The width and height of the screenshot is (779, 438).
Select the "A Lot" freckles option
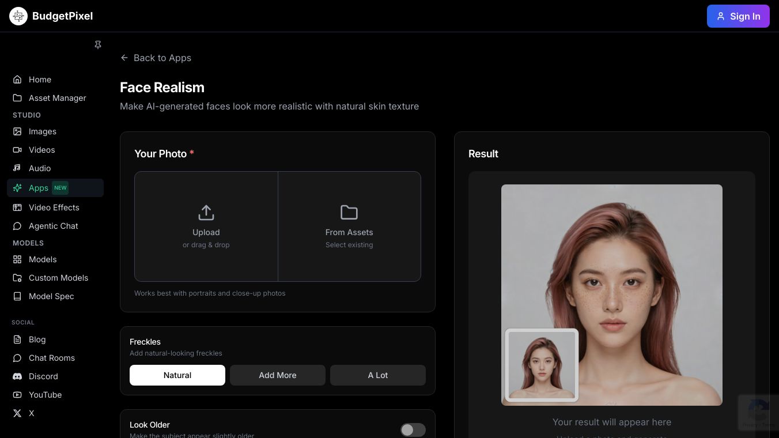click(377, 375)
